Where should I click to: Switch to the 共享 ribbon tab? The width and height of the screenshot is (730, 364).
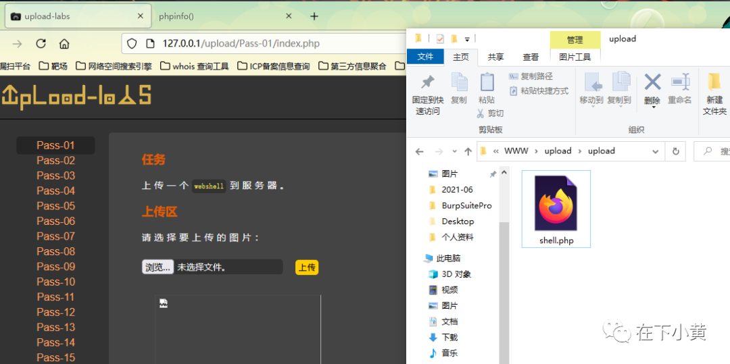click(x=495, y=57)
